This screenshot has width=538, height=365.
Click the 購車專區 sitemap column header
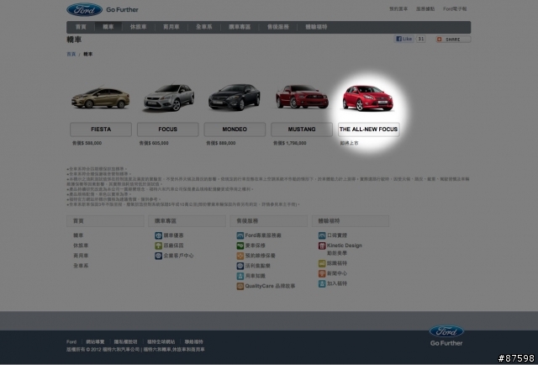[187, 221]
